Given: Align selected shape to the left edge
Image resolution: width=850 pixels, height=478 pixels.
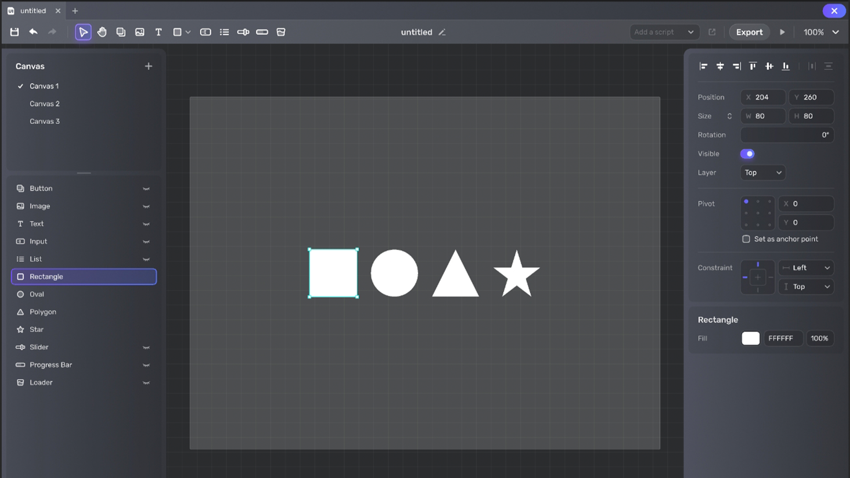Looking at the screenshot, I should pyautogui.click(x=704, y=66).
